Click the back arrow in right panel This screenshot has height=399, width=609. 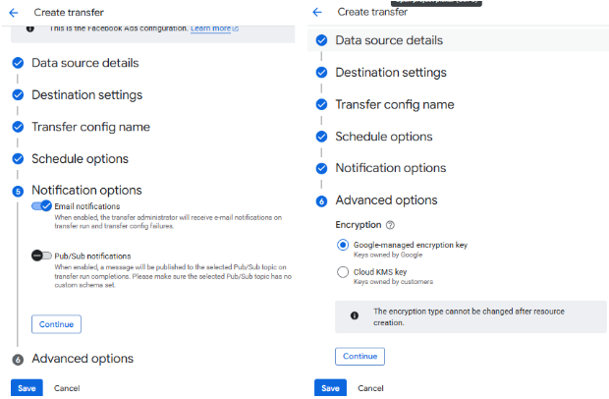317,12
